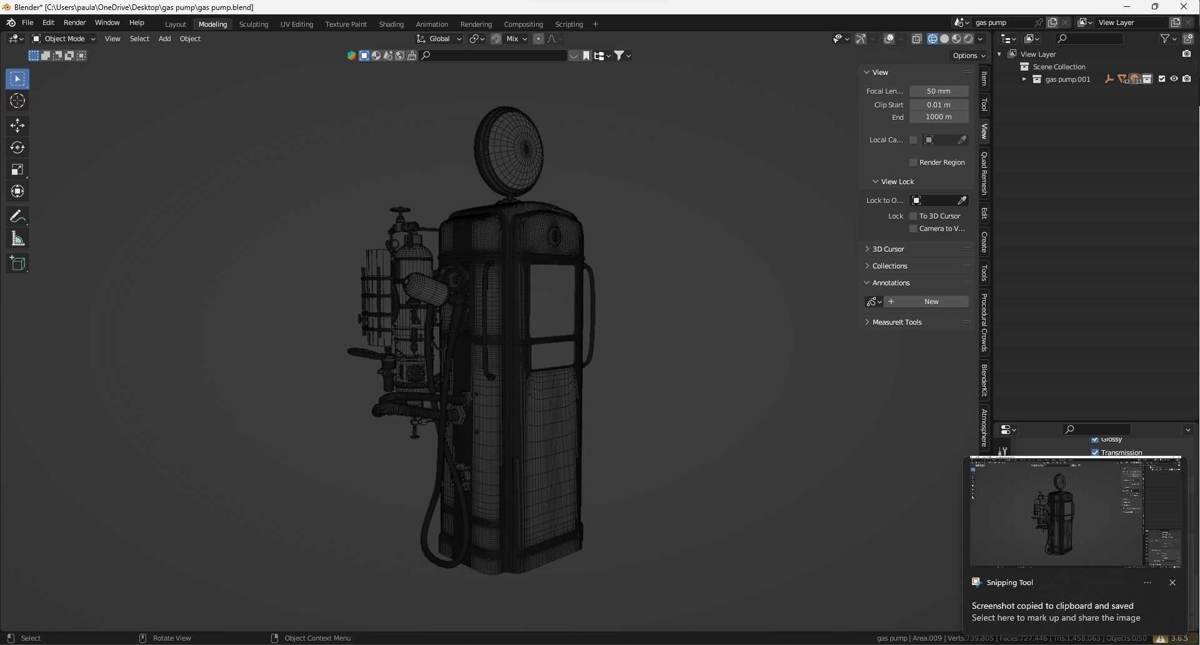Open the Mix snapping dropdown
The image size is (1200, 645).
click(x=516, y=39)
